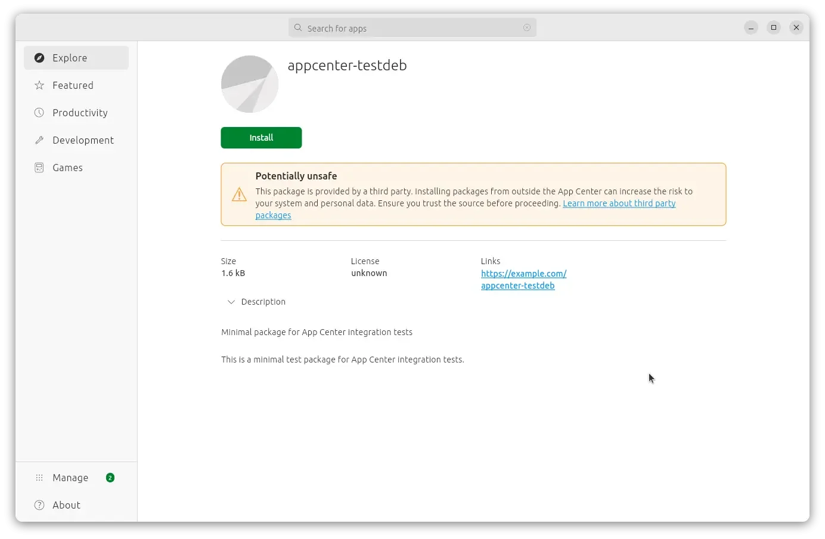Collapse the Description section chevron
This screenshot has height=539, width=825.
click(231, 302)
